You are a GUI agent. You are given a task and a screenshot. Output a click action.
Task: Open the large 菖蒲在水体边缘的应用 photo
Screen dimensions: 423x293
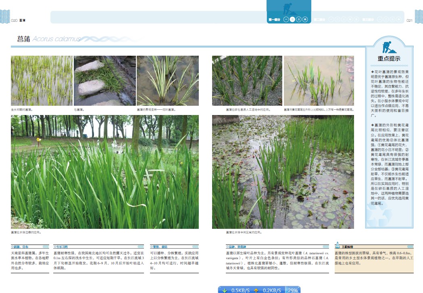(x=105, y=172)
